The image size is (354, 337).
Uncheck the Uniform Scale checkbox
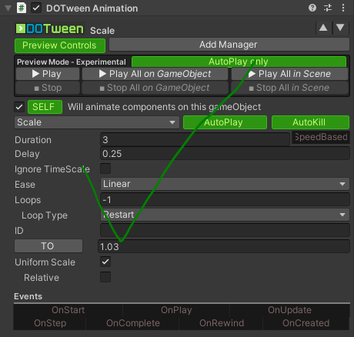point(105,262)
